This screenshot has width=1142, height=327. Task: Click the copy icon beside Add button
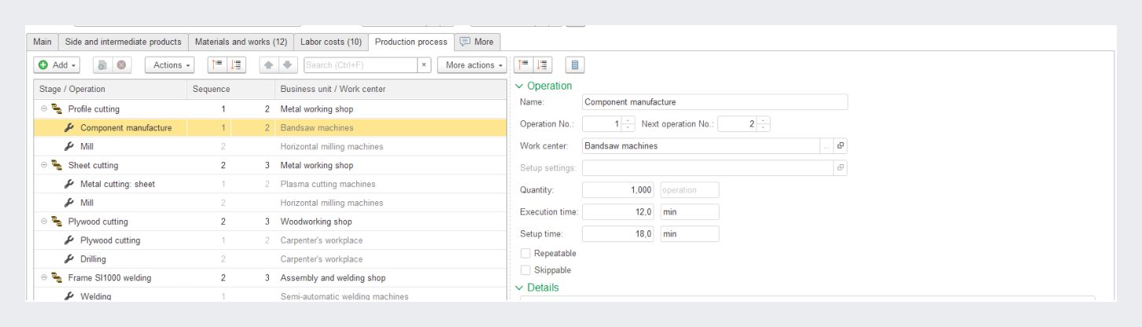pos(102,65)
